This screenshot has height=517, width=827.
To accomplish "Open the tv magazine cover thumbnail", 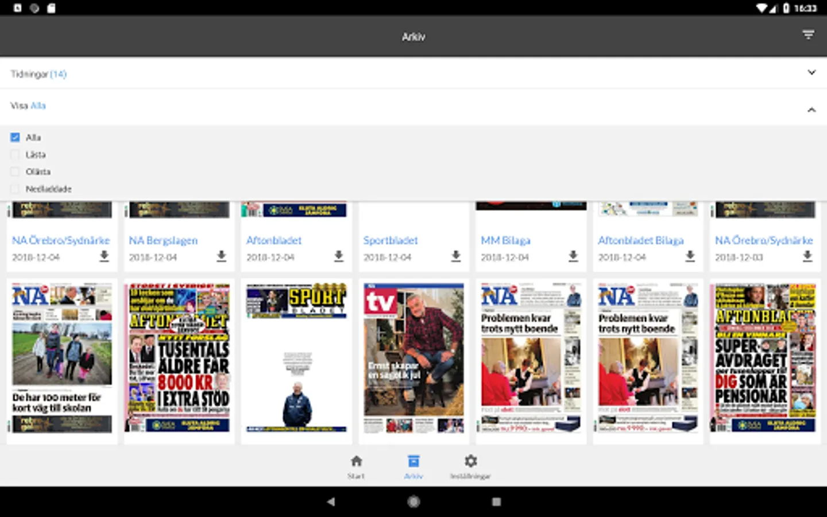I will pos(413,358).
